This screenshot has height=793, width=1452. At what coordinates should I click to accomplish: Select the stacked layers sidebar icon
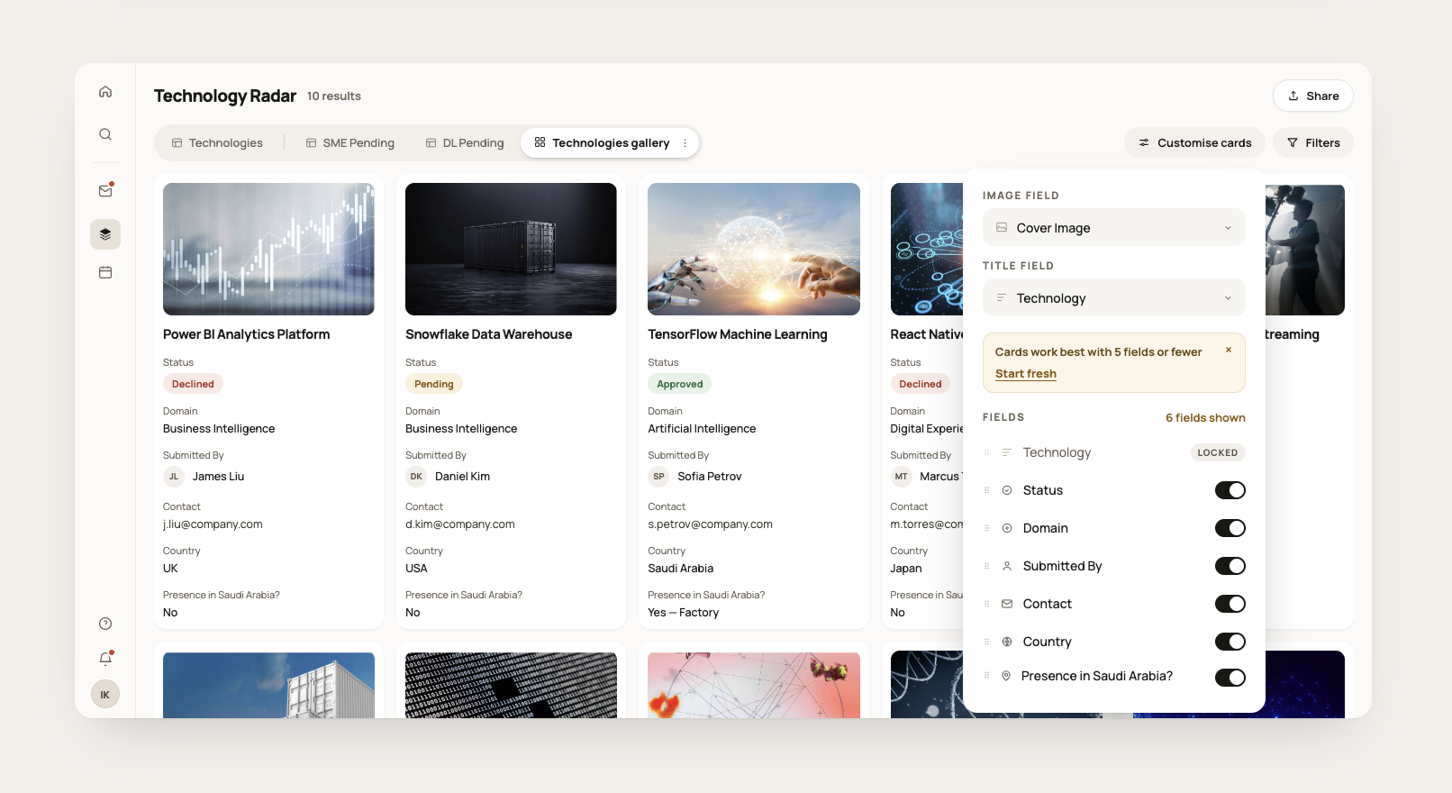tap(105, 234)
